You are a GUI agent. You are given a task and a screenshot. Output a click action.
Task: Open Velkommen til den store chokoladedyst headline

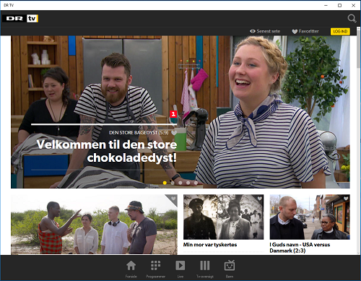tap(107, 151)
